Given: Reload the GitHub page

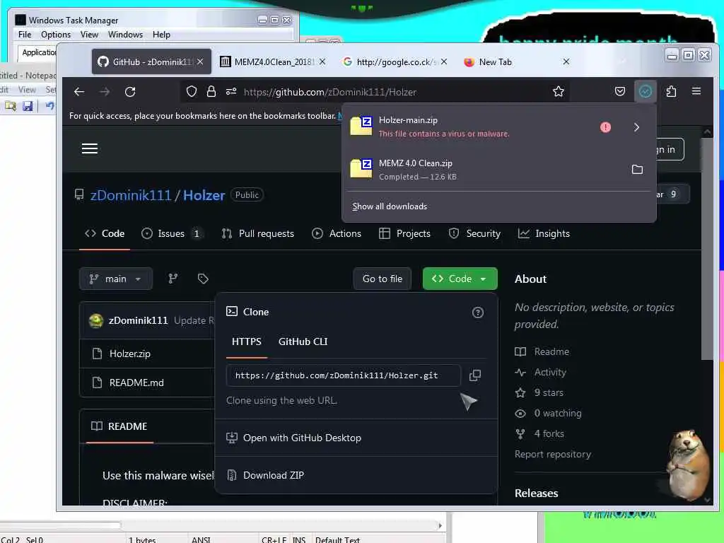Looking at the screenshot, I should coord(130,92).
